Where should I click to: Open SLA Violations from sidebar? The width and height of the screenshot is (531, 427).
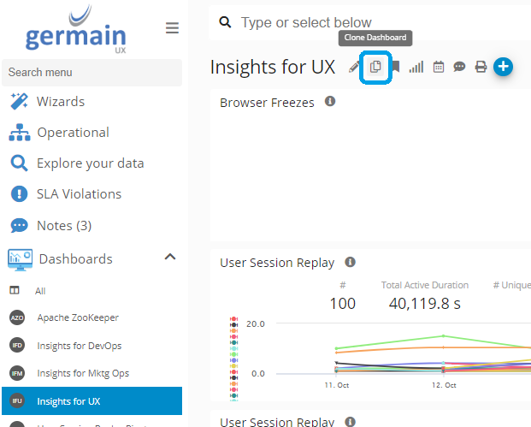[x=79, y=194]
